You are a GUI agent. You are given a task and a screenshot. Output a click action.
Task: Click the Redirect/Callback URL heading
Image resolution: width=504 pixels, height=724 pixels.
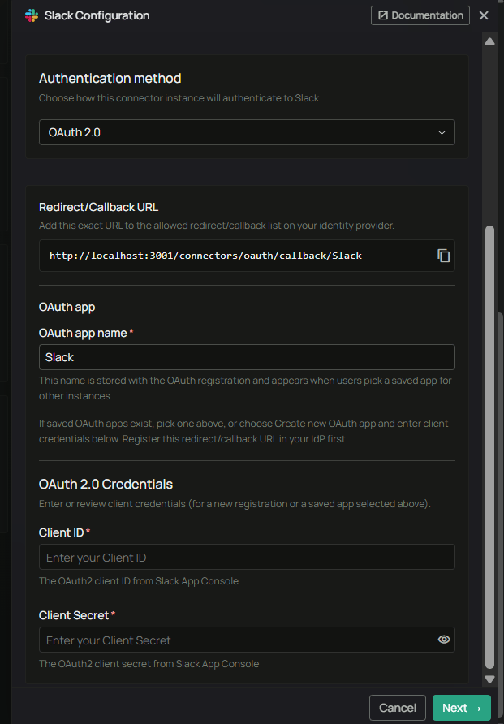pyautogui.click(x=98, y=207)
